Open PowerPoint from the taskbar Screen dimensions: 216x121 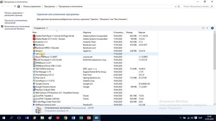pos(89,118)
